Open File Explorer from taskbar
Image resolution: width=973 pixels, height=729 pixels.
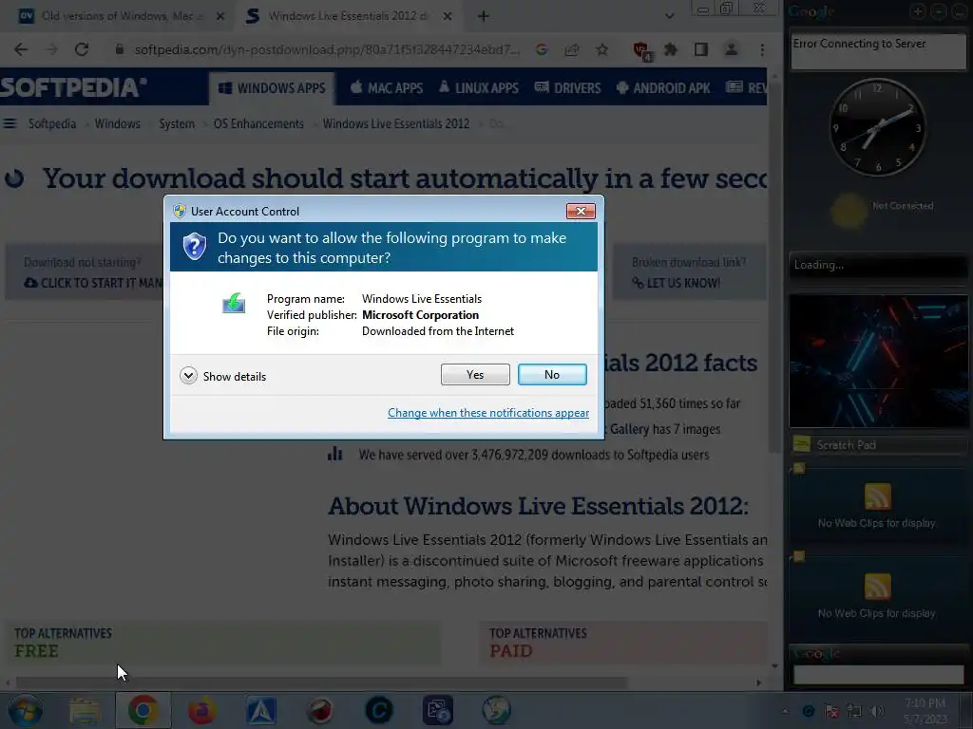85,711
